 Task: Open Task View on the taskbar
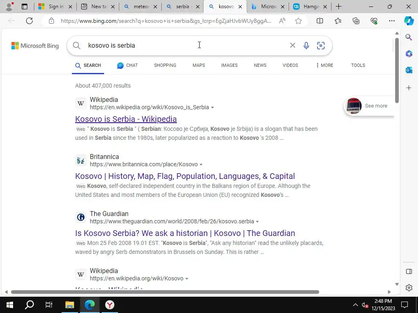tap(49, 305)
